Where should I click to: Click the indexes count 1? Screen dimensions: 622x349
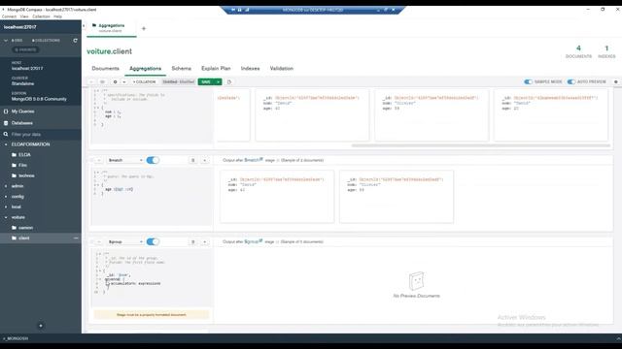[x=606, y=48]
